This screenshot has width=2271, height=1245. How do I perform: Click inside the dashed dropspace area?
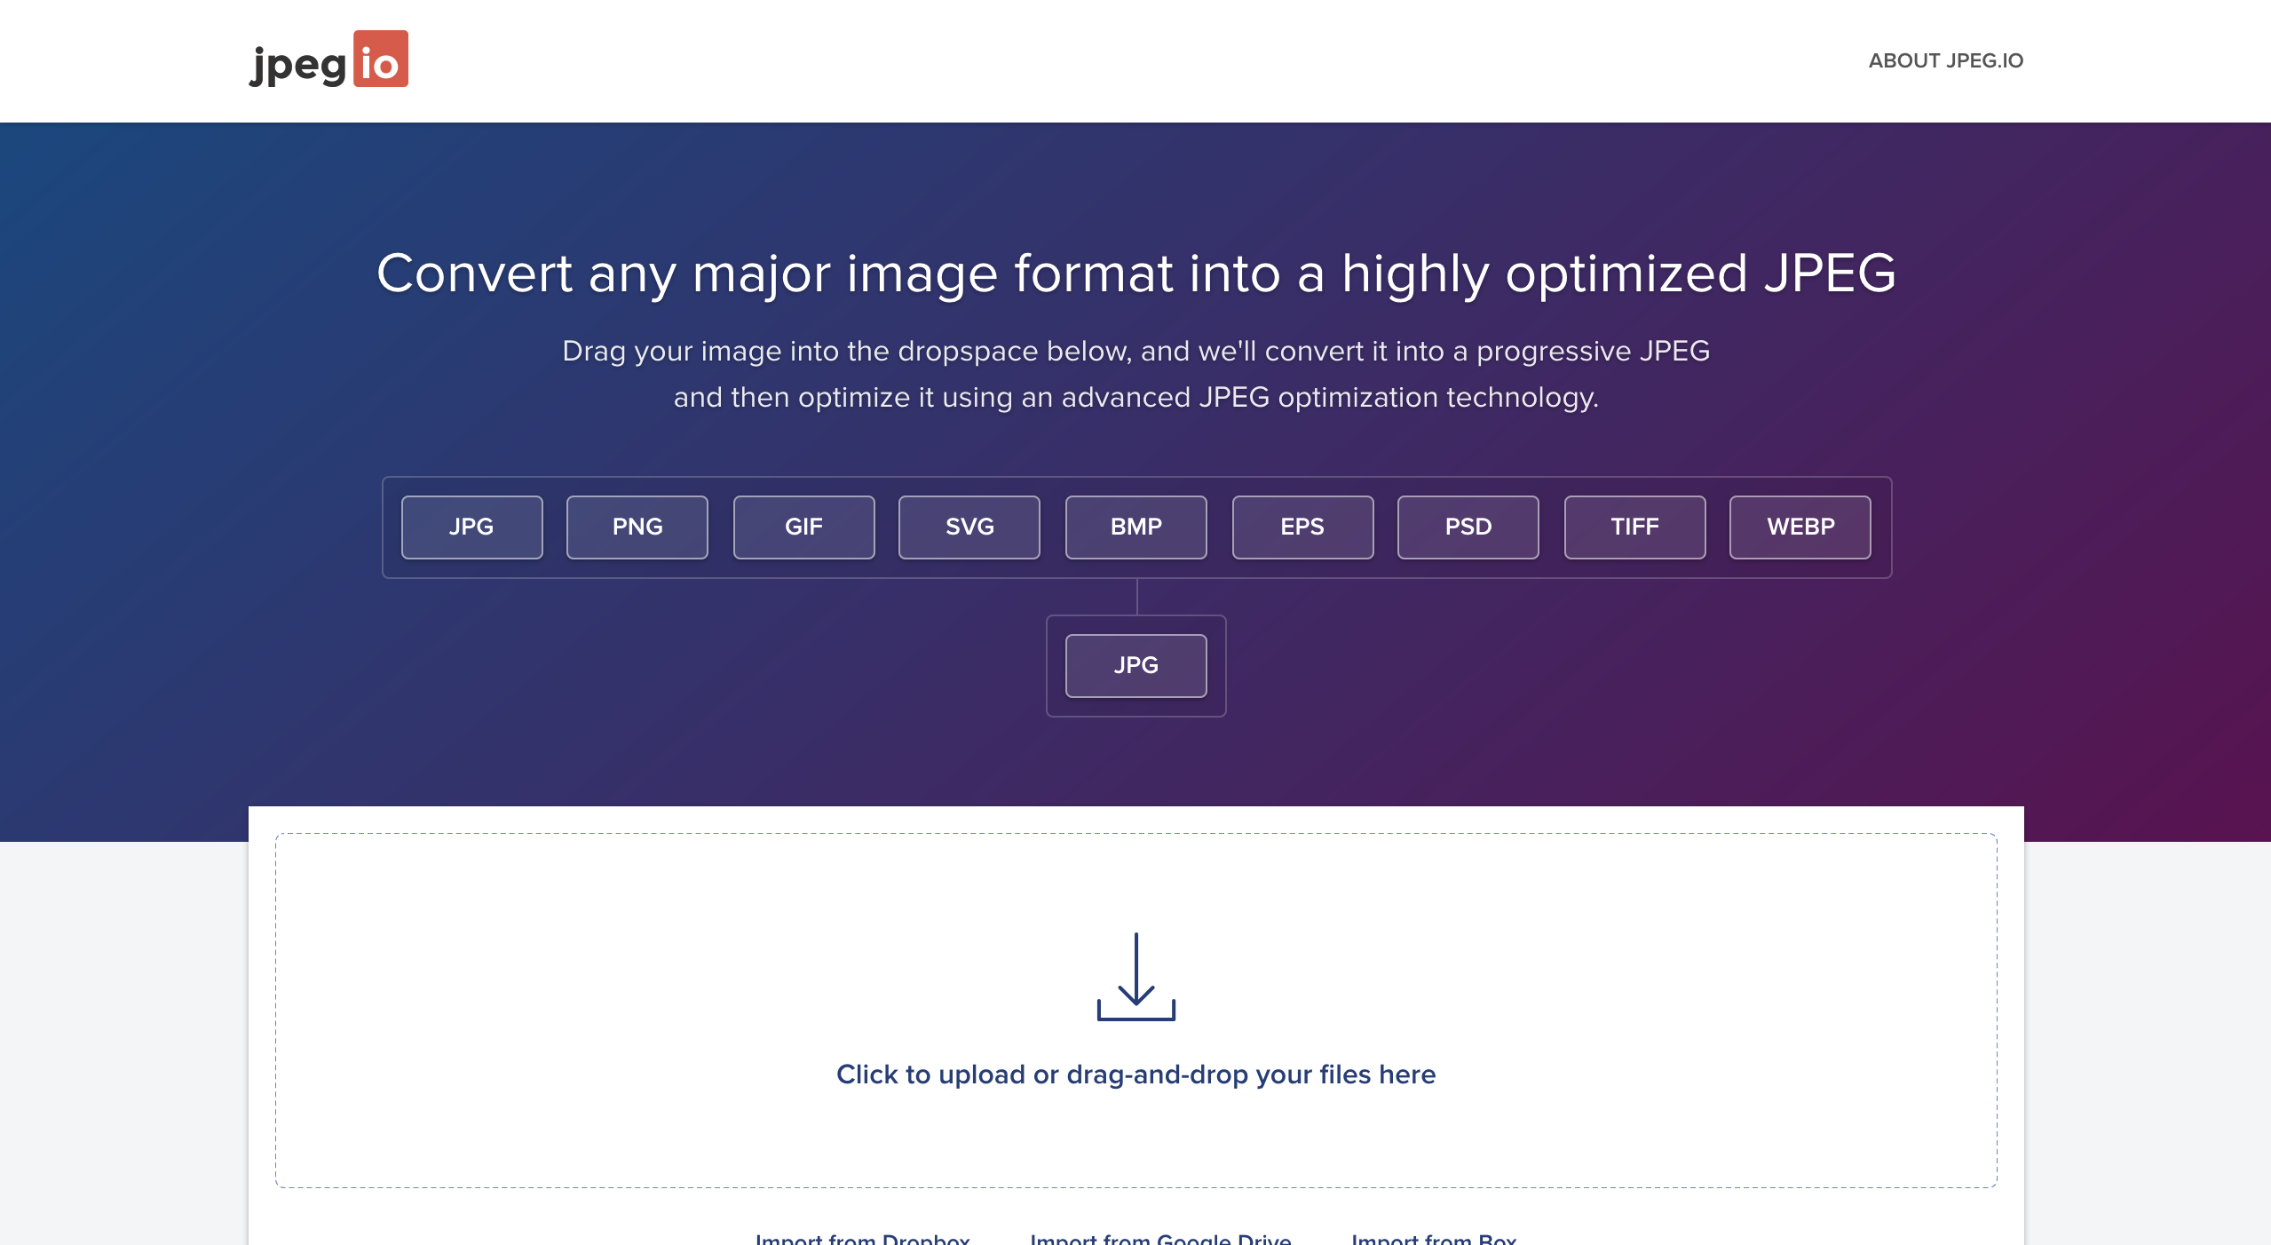coord(621,977)
